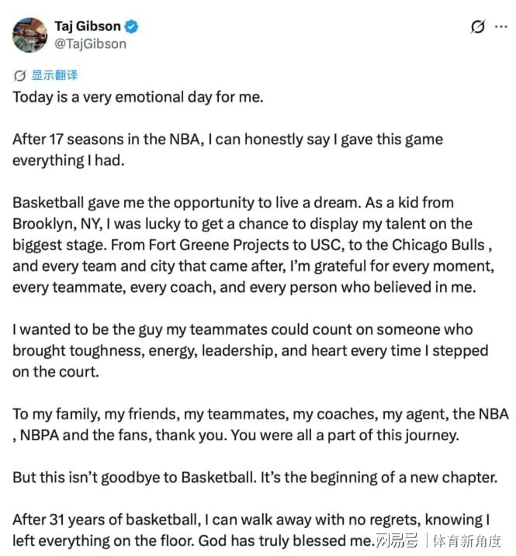Screen dimensions: 516x556
Task: Open Taj Gibson's profile avatar photo
Action: click(x=29, y=35)
